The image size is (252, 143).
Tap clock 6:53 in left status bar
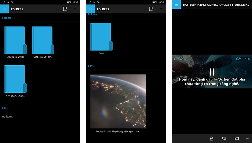[76, 2]
